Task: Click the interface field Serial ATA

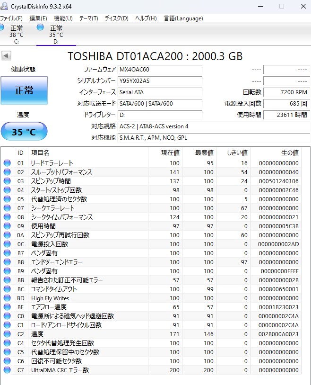Action: (160, 92)
